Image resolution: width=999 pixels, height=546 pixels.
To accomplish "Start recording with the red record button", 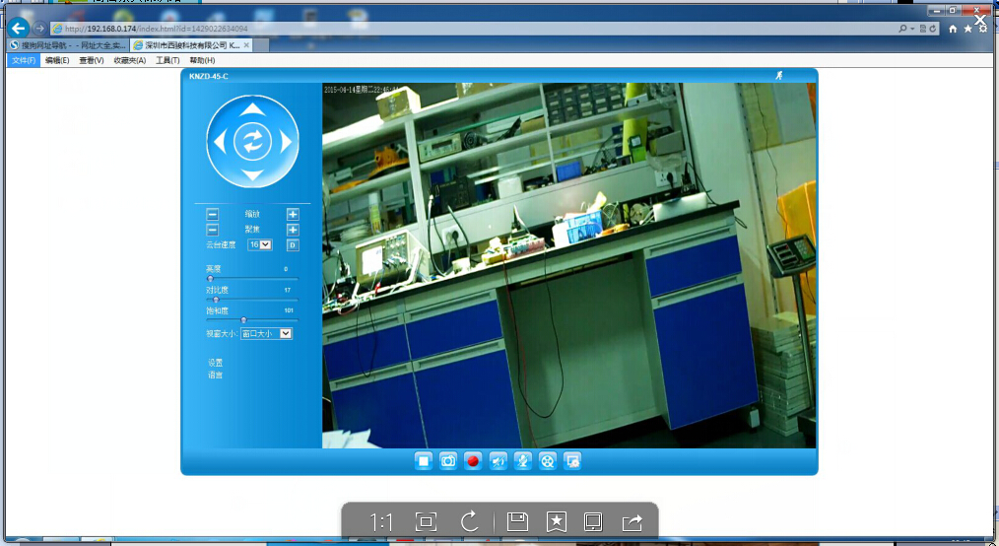I will 473,460.
